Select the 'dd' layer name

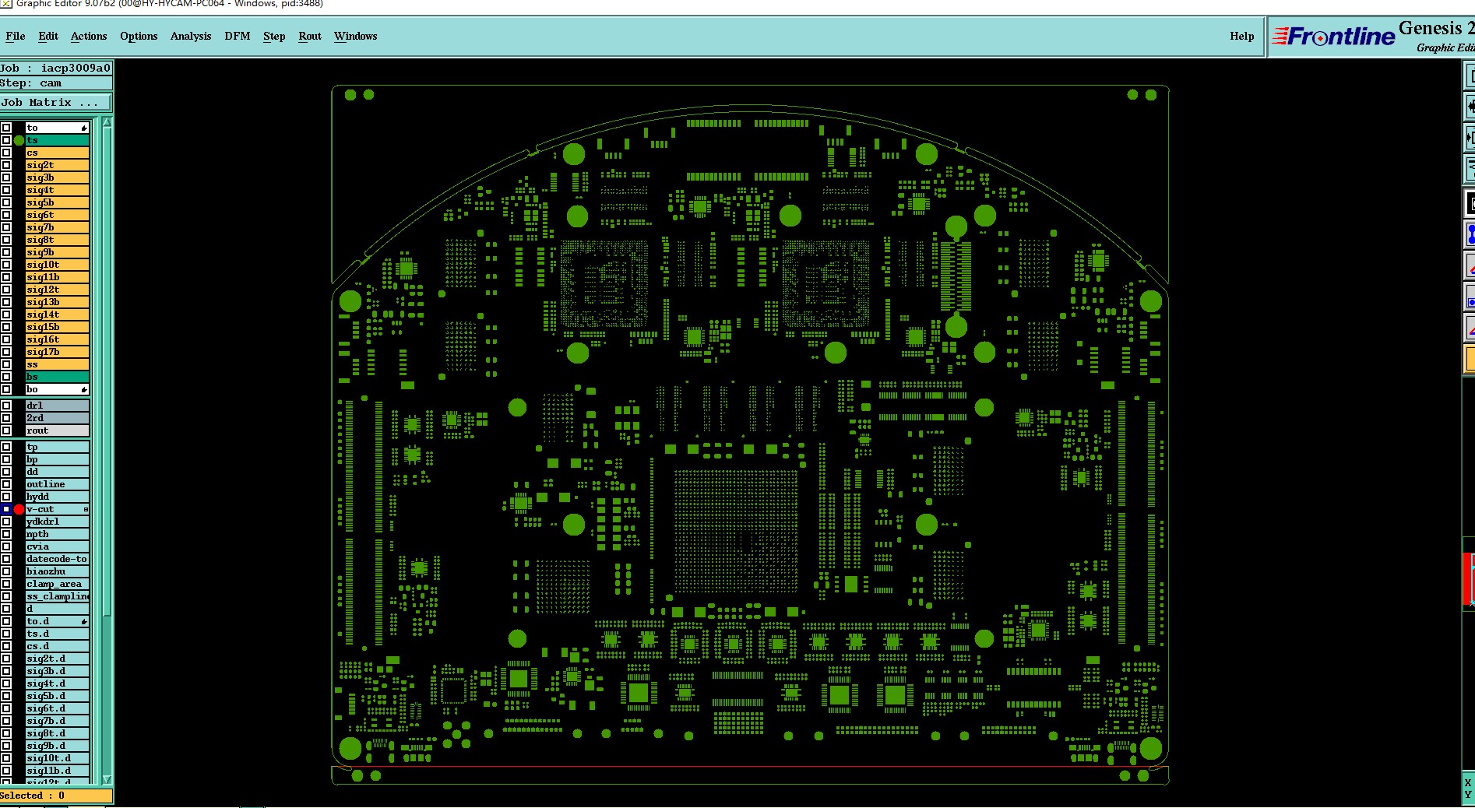(x=57, y=472)
